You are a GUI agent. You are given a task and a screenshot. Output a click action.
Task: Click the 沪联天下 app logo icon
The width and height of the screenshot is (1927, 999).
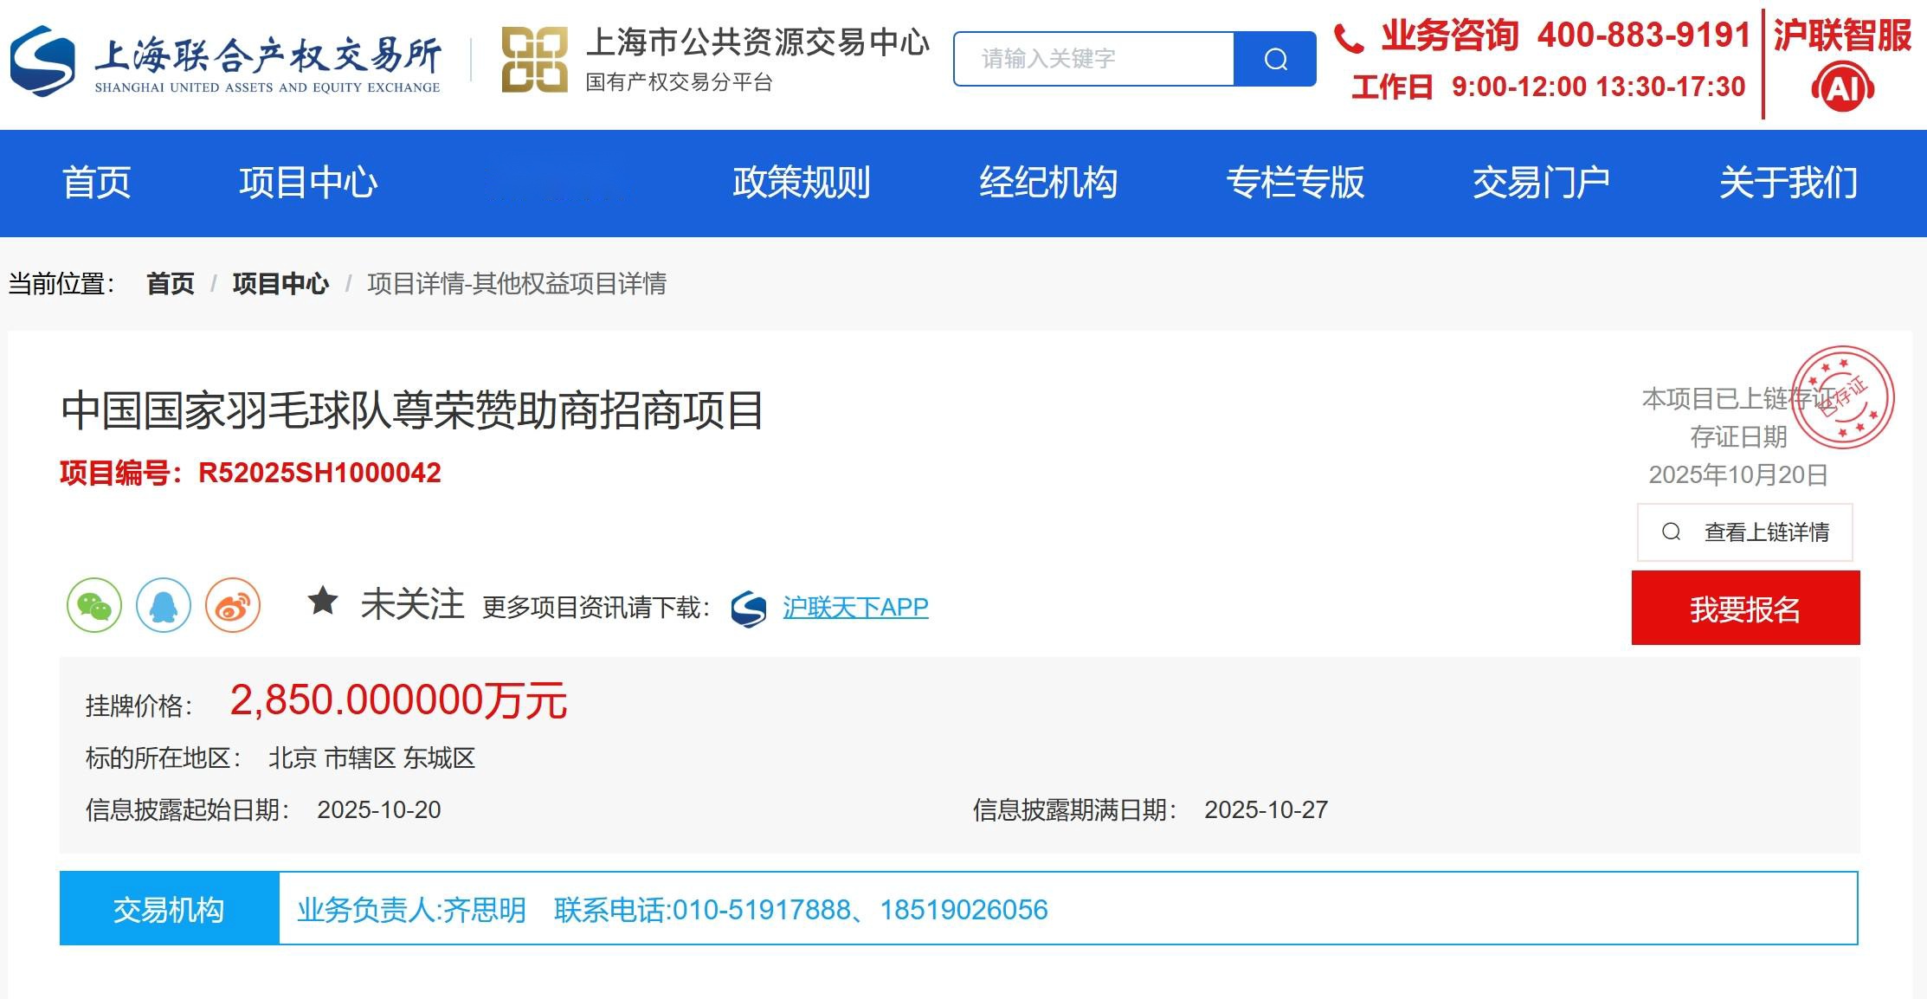[749, 608]
